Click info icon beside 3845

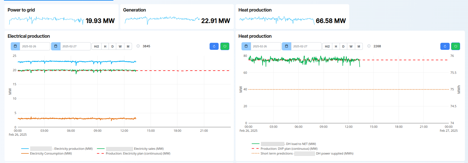pyautogui.click(x=138, y=46)
